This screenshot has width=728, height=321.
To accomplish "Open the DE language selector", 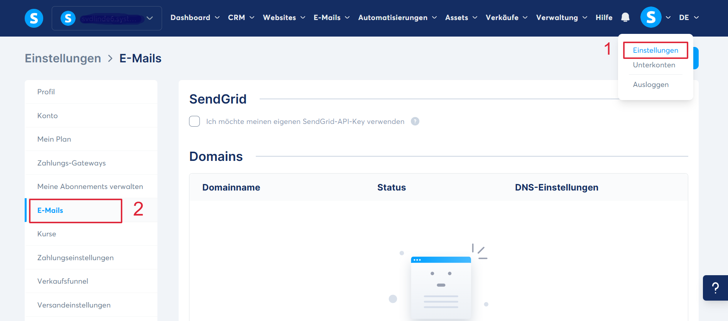I will coord(689,18).
